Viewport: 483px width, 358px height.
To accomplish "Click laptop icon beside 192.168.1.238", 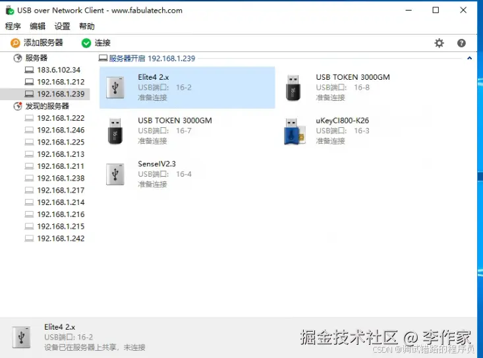I will tap(29, 178).
